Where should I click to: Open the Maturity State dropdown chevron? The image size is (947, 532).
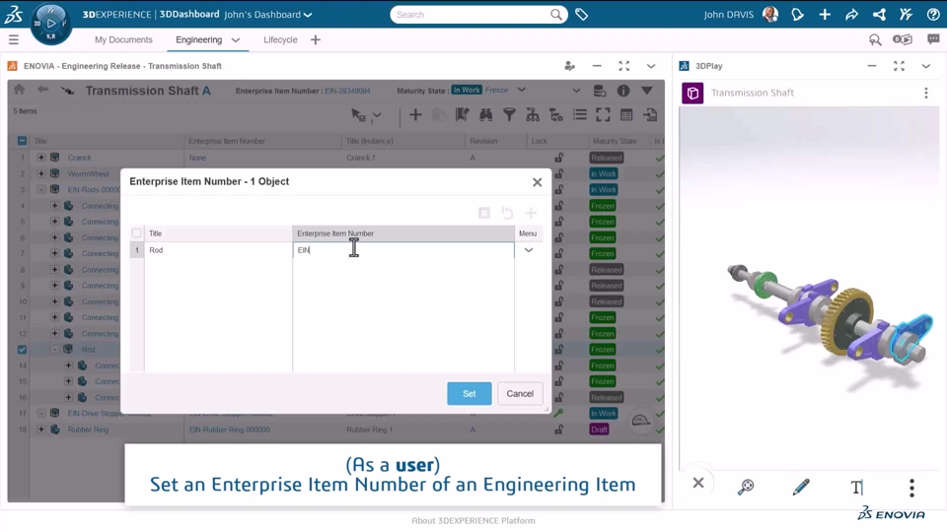tap(521, 90)
